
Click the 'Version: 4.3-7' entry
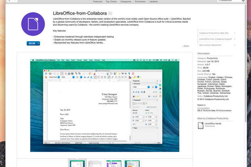(x=204, y=65)
